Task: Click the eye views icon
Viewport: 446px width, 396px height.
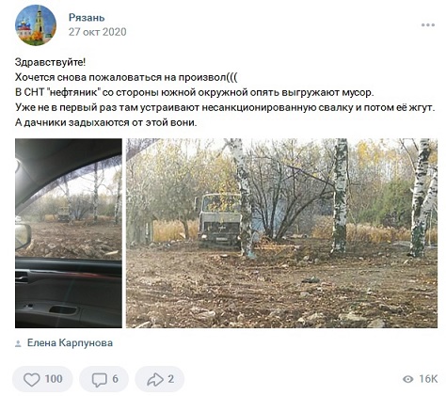Action: pyautogui.click(x=407, y=379)
